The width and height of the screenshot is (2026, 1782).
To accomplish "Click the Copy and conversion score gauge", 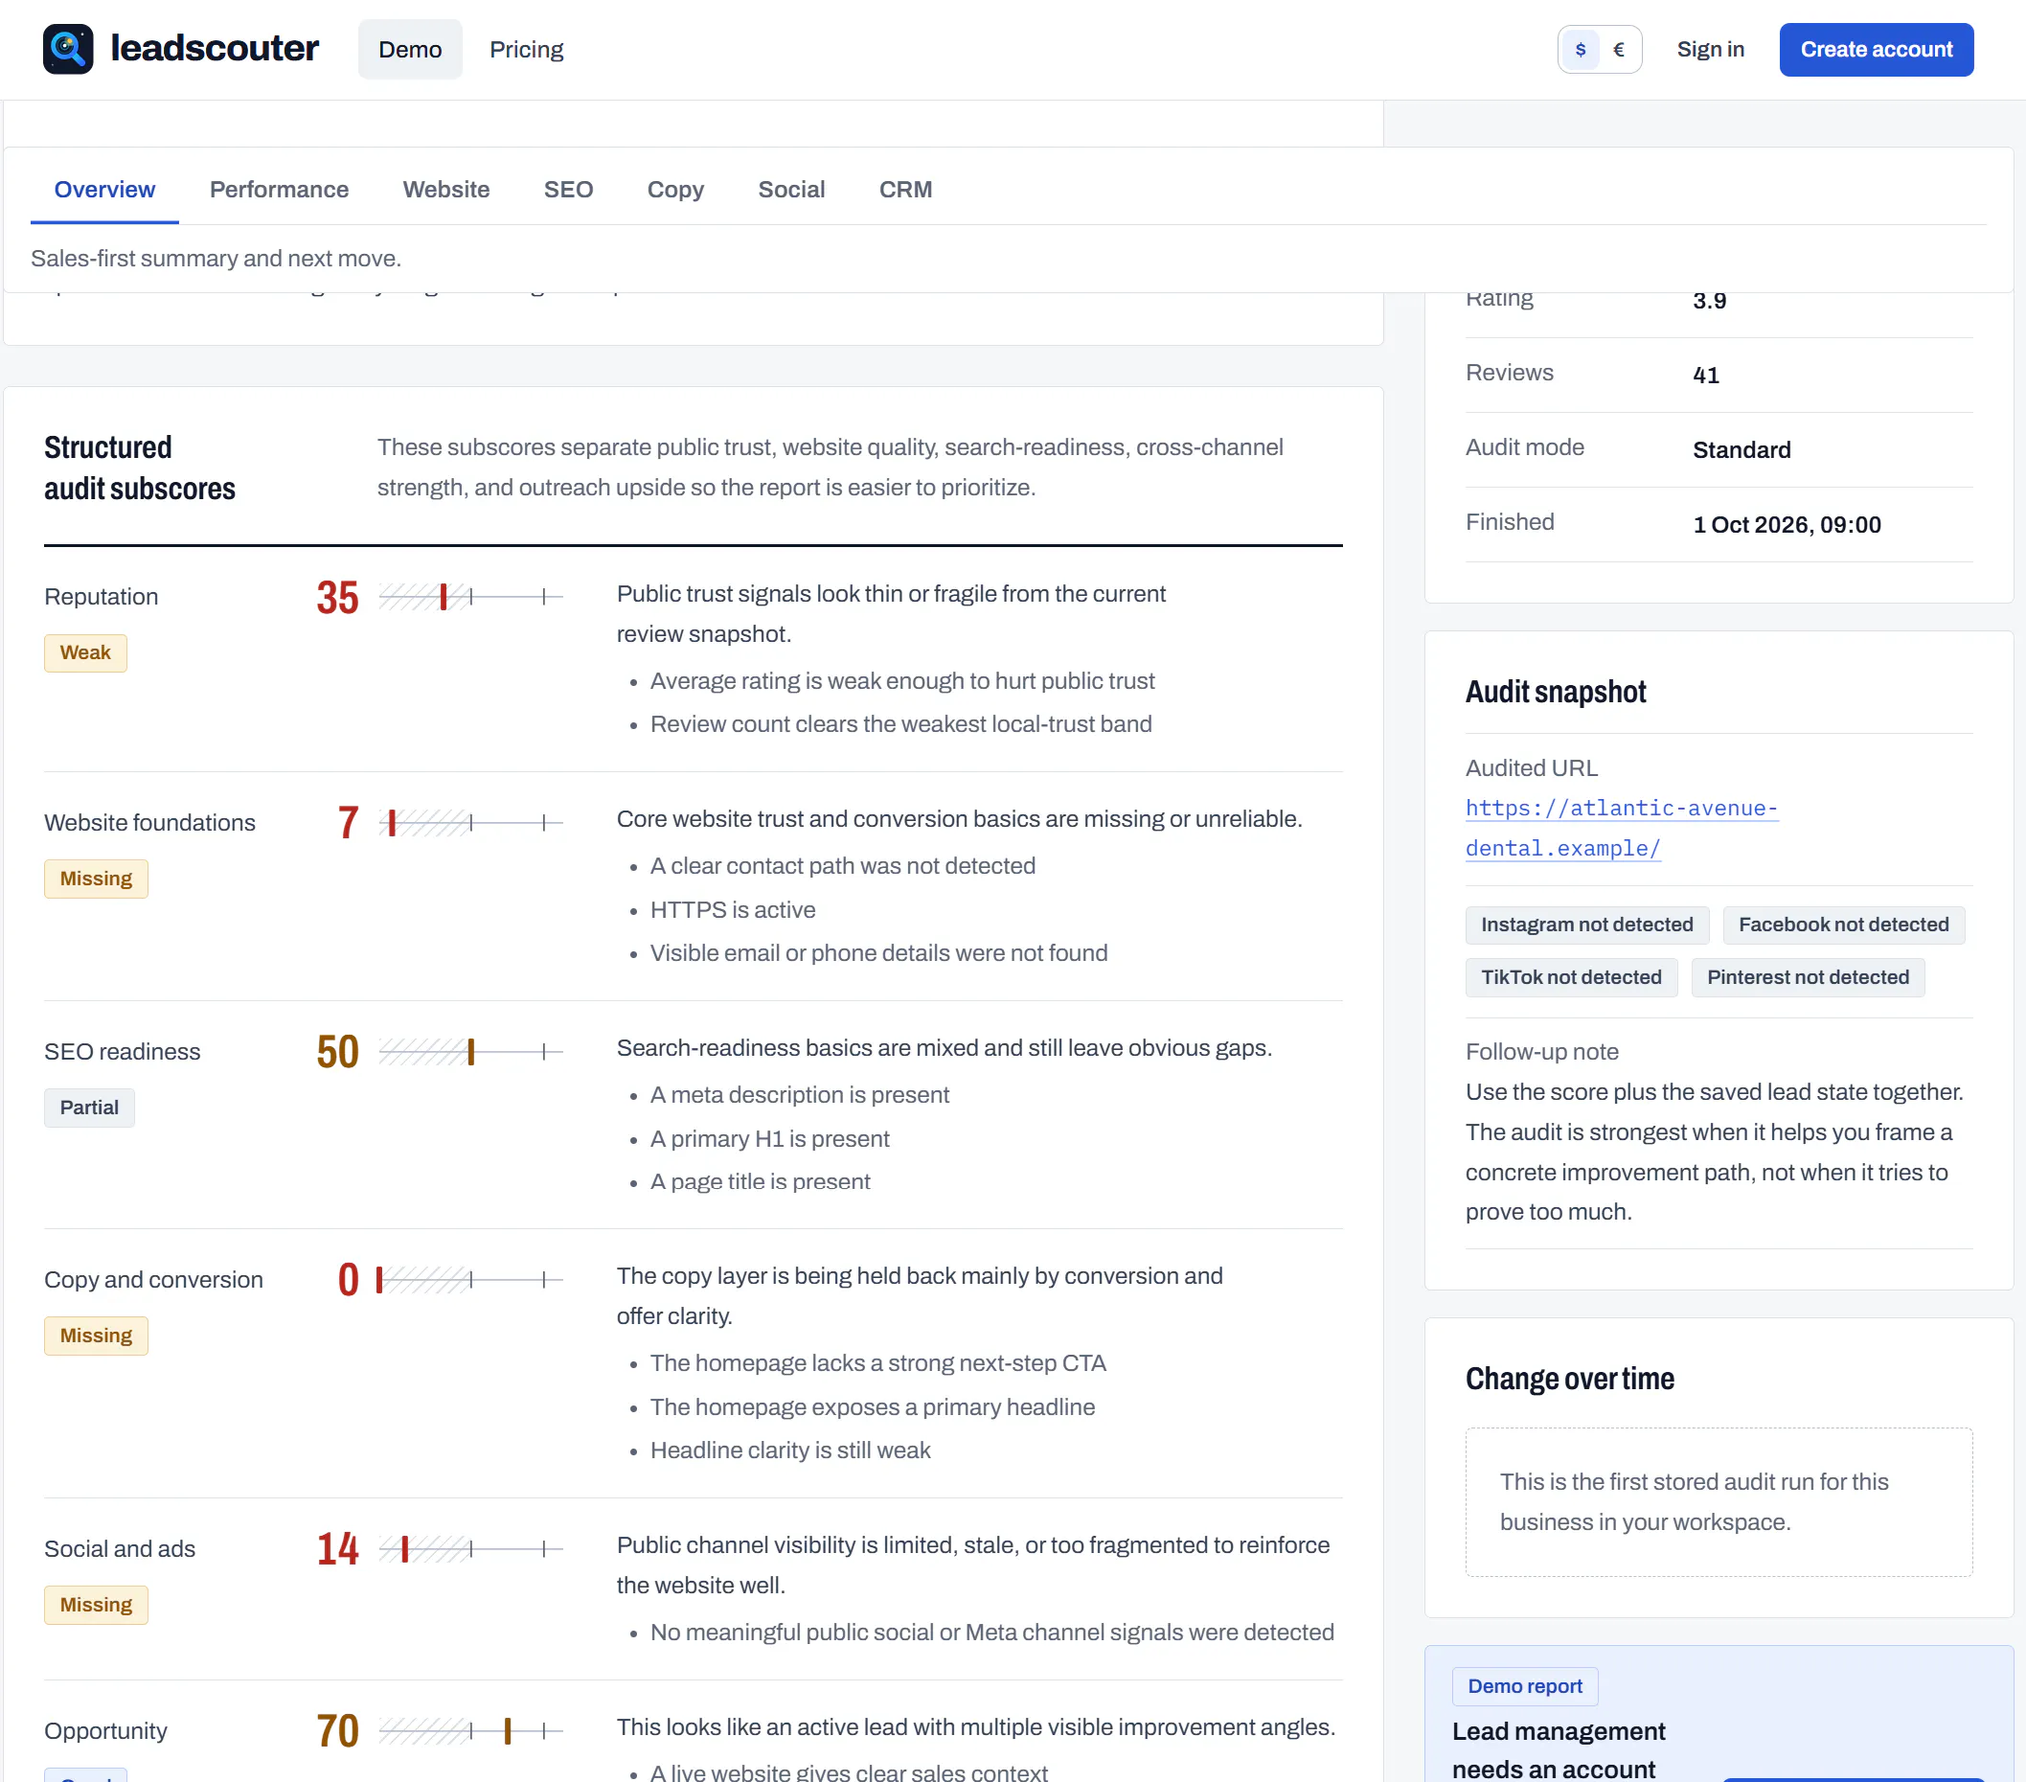I will coord(470,1280).
